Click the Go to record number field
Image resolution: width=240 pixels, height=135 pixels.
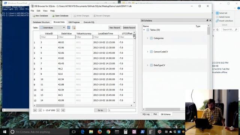coord(122,110)
